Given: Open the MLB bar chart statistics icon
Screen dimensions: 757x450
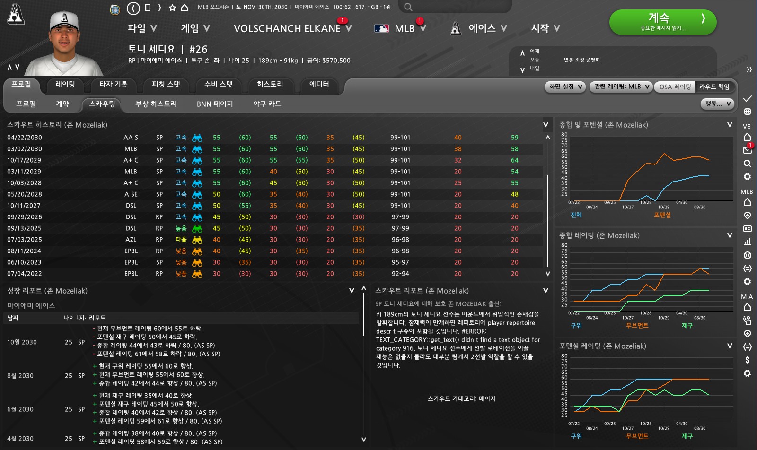Looking at the screenshot, I should click(747, 242).
